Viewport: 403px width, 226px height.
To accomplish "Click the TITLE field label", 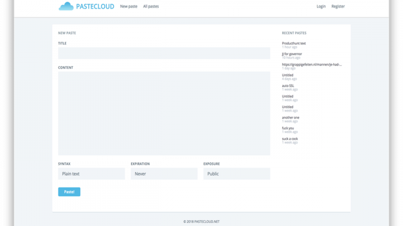I will click(x=62, y=43).
